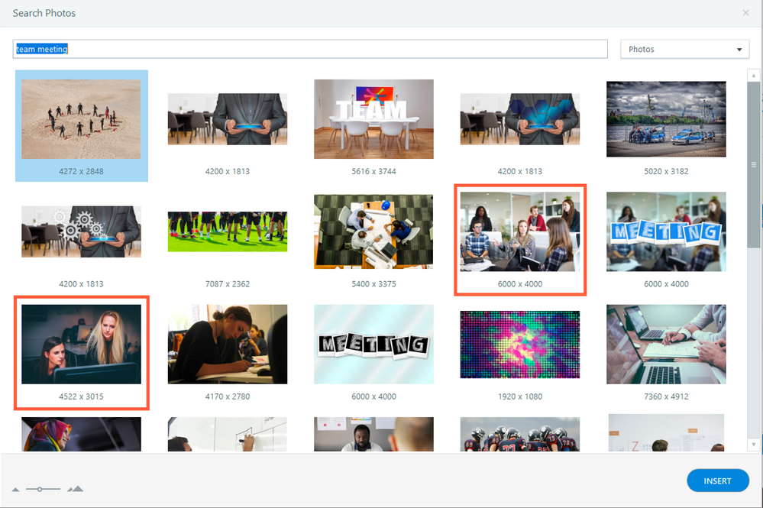The height and width of the screenshot is (508, 763).
Task: Select the two women at monitor photo 4522 x 3015
Action: 81,345
